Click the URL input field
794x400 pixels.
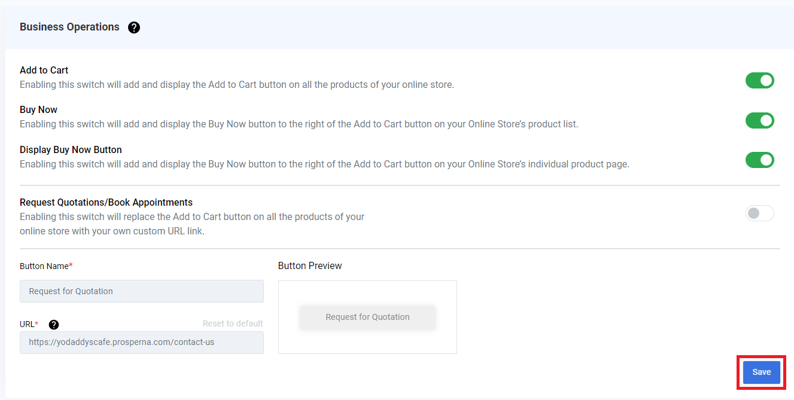[142, 343]
